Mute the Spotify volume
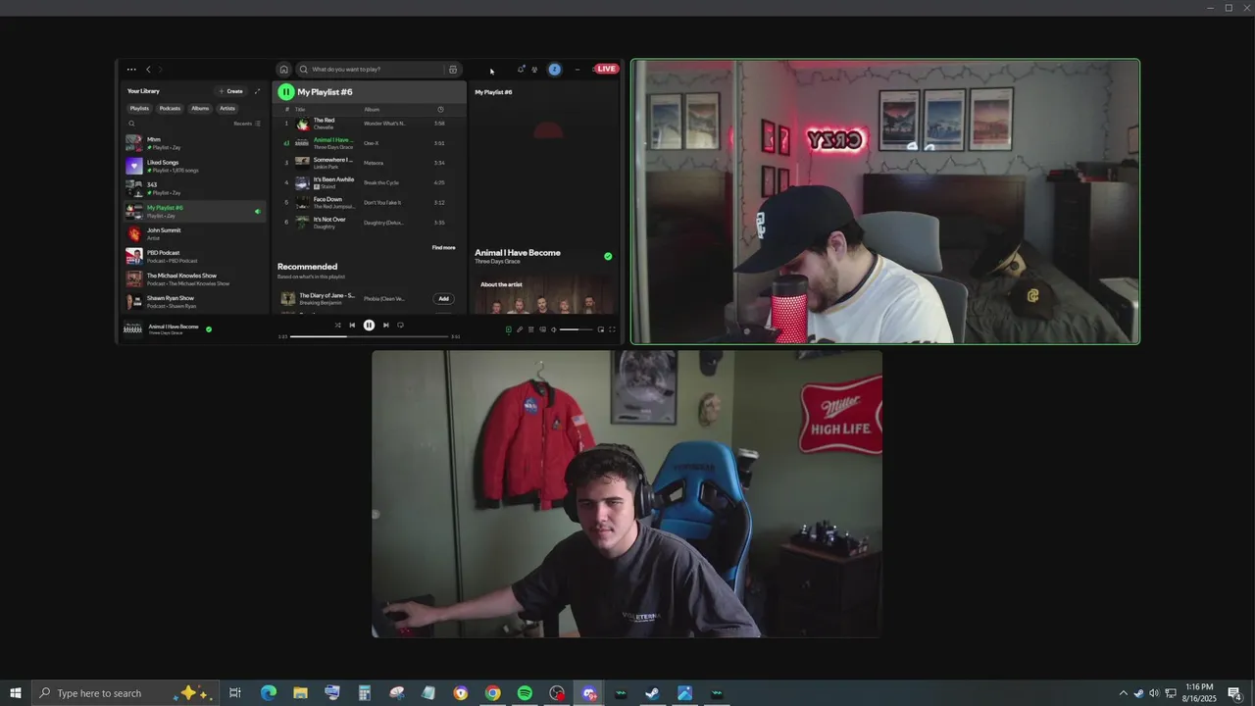The height and width of the screenshot is (706, 1255). [x=554, y=329]
